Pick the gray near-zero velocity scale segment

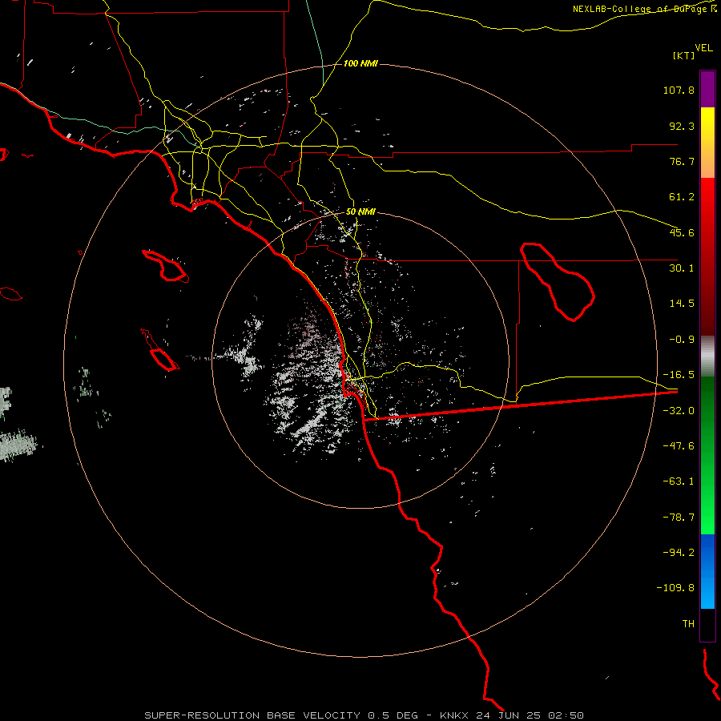[x=707, y=356]
